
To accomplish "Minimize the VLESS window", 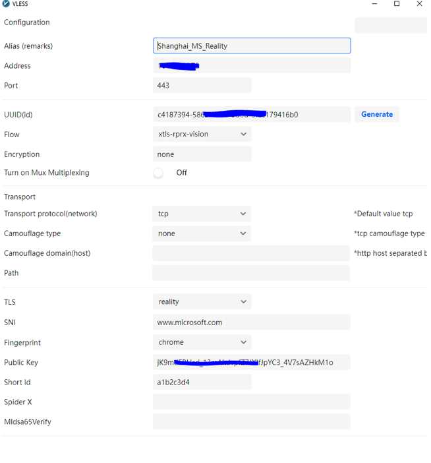I will click(374, 4).
